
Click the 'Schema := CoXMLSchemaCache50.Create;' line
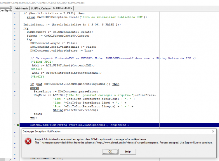click(x=58, y=36)
